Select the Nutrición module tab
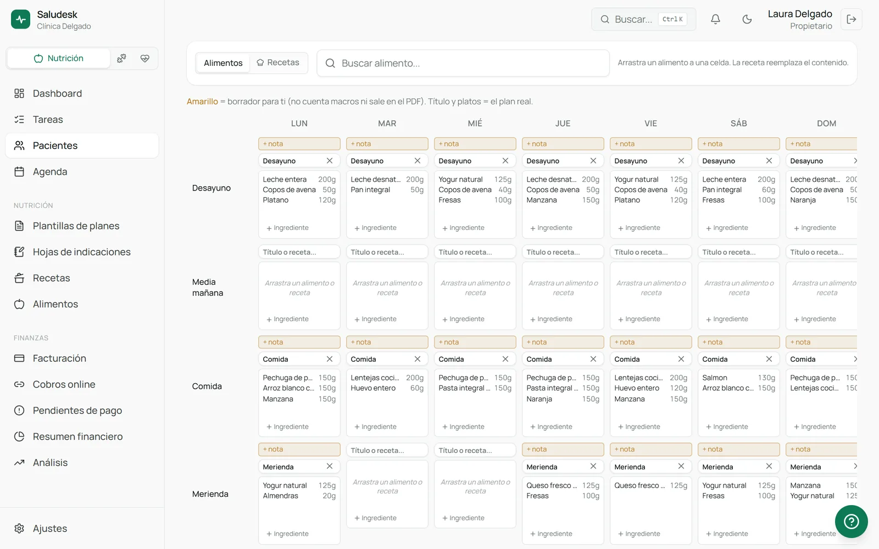Image resolution: width=879 pixels, height=549 pixels. pos(58,58)
